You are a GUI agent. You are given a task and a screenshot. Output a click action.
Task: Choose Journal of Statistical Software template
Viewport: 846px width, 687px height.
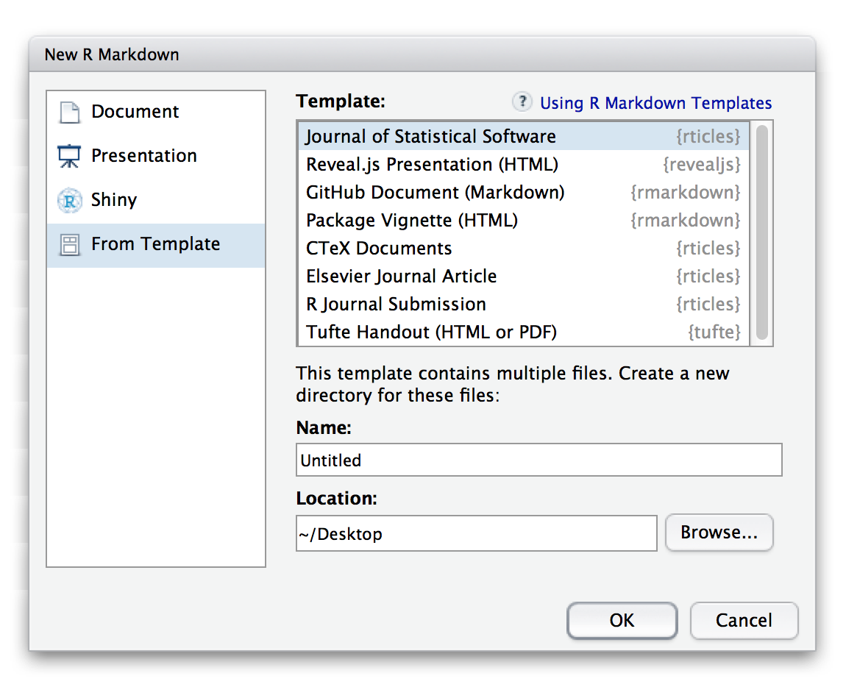[523, 137]
